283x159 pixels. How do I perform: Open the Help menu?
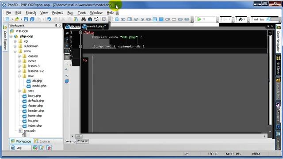click(110, 13)
